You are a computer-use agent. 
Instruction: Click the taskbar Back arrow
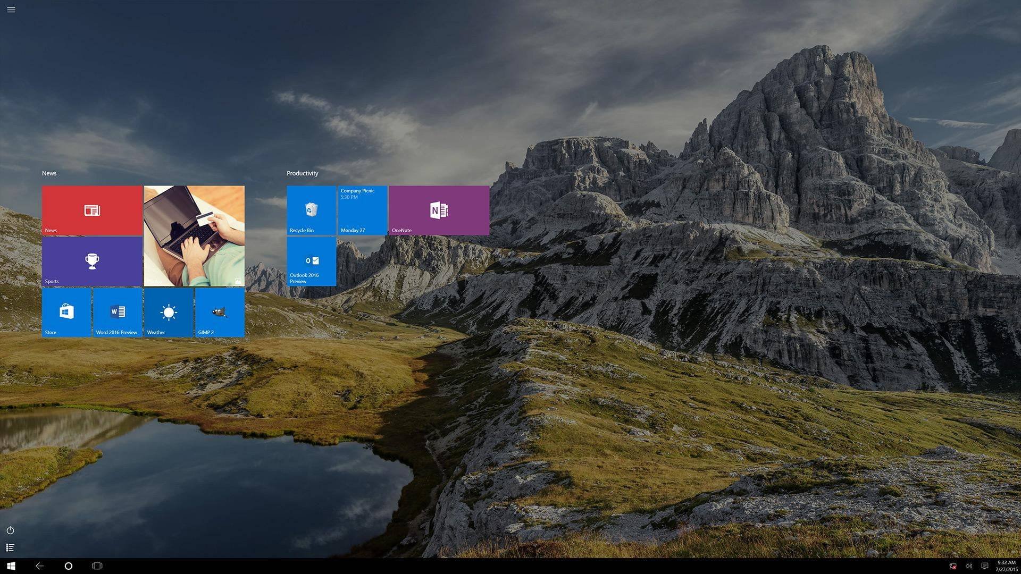40,566
